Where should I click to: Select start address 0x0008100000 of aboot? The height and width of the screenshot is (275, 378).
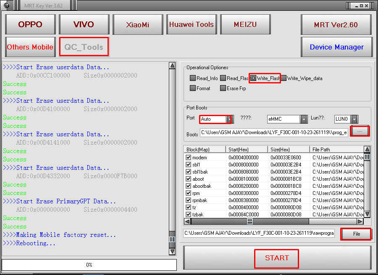[x=244, y=179]
